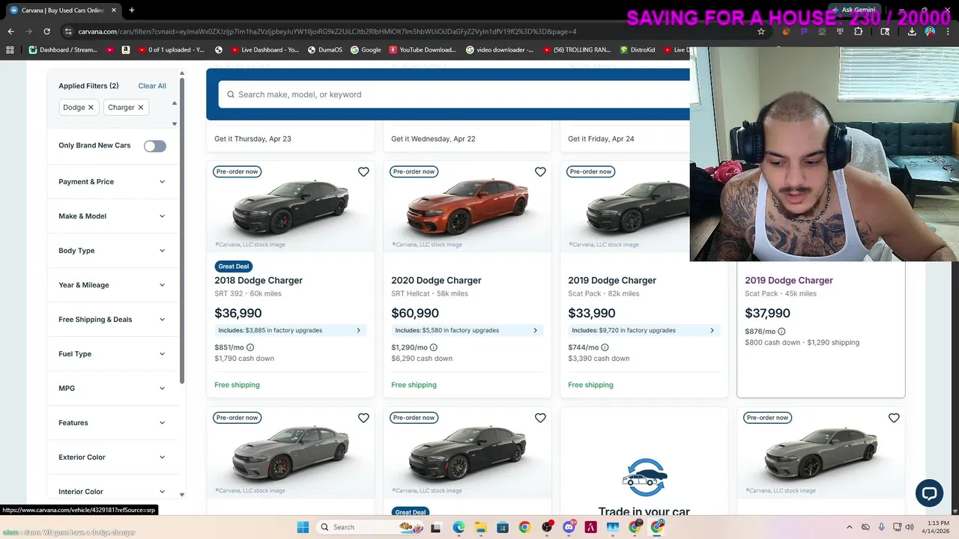Open the YouTube Download bookmark
This screenshot has height=539, width=959.
[x=423, y=50]
